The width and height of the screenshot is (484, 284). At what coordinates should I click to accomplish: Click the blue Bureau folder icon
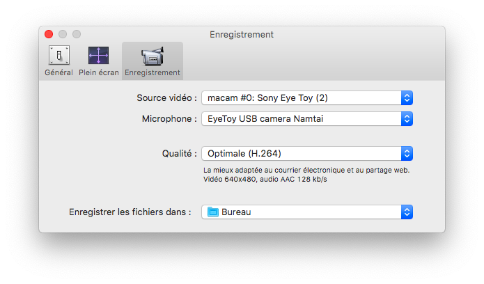tap(213, 212)
